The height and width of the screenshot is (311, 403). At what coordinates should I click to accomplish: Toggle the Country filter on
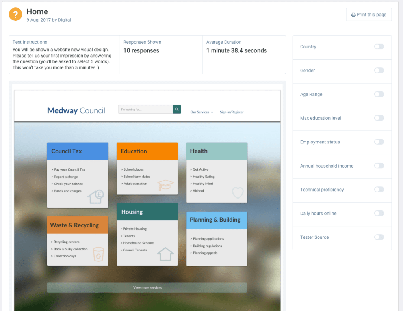(379, 46)
